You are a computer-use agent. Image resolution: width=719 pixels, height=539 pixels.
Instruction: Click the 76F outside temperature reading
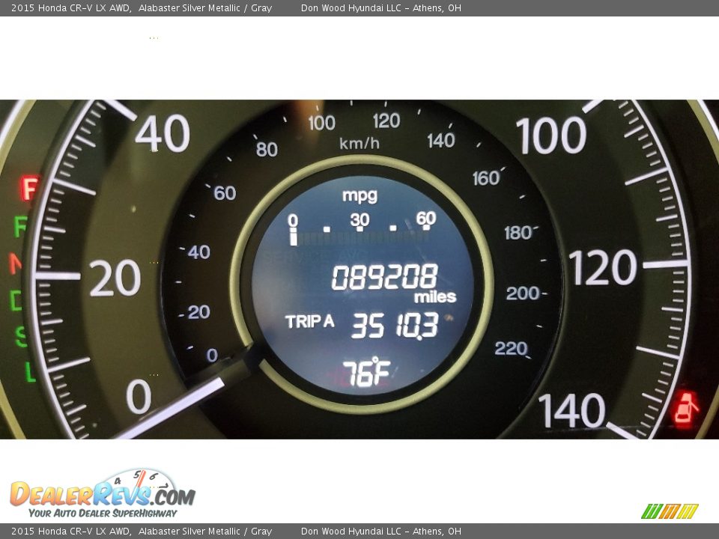tap(365, 372)
